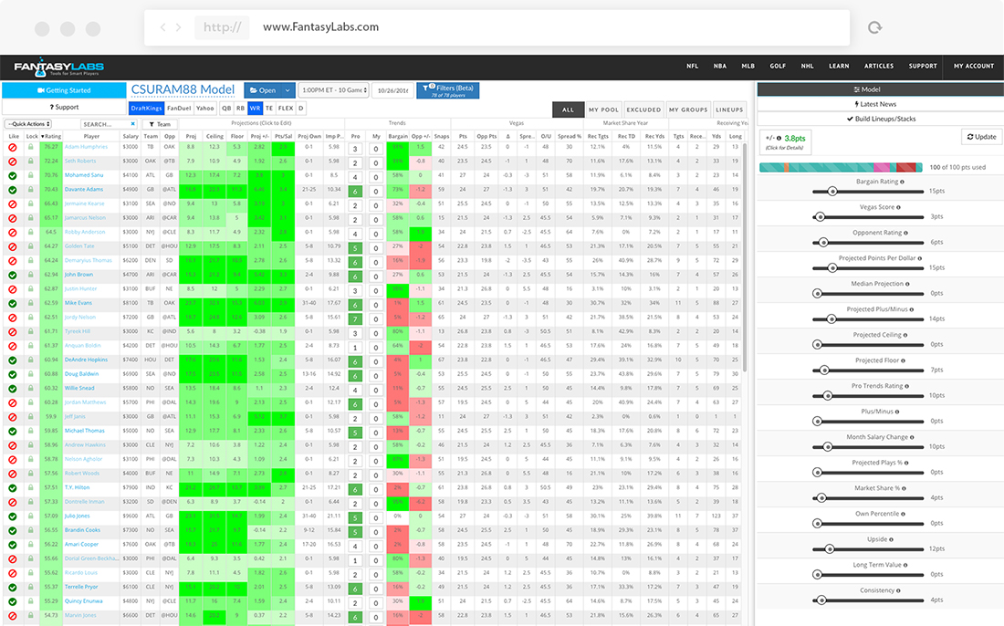Open the My Account menu
Viewport: 1004px width, 626px height.
point(974,66)
